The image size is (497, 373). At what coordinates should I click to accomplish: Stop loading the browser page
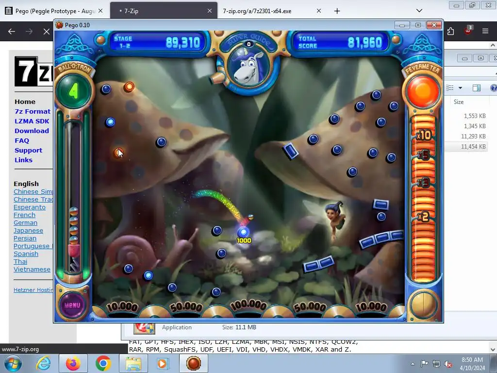click(x=46, y=32)
